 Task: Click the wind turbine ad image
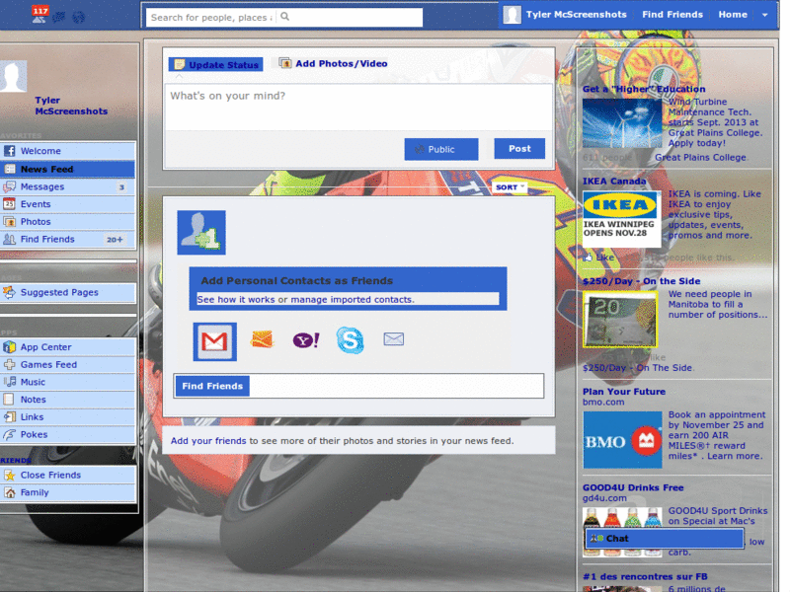(622, 123)
